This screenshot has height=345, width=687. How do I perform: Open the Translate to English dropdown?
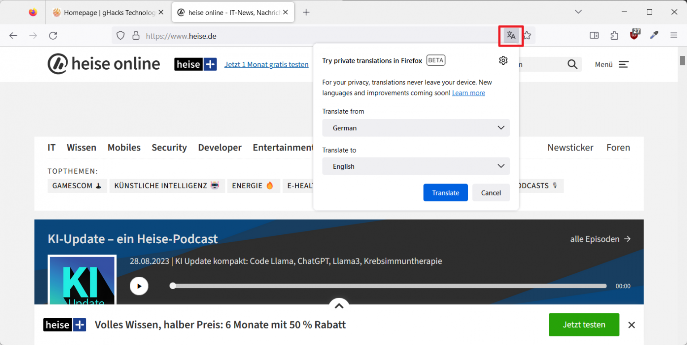(x=416, y=166)
